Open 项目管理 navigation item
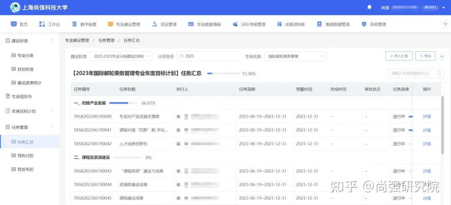 point(164,25)
